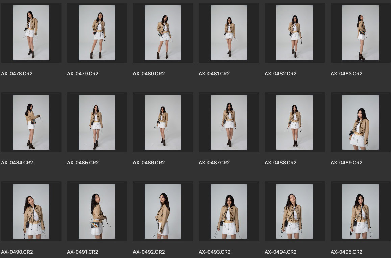The image size is (391, 258).
Task: Pick the AX-0480.CR2 thumbnail
Action: click(x=163, y=33)
